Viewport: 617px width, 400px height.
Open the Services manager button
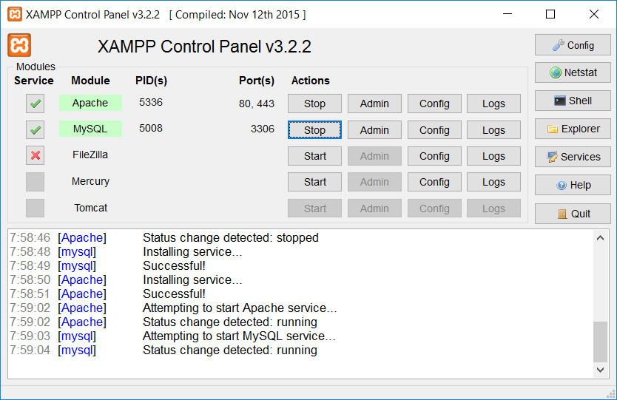573,157
